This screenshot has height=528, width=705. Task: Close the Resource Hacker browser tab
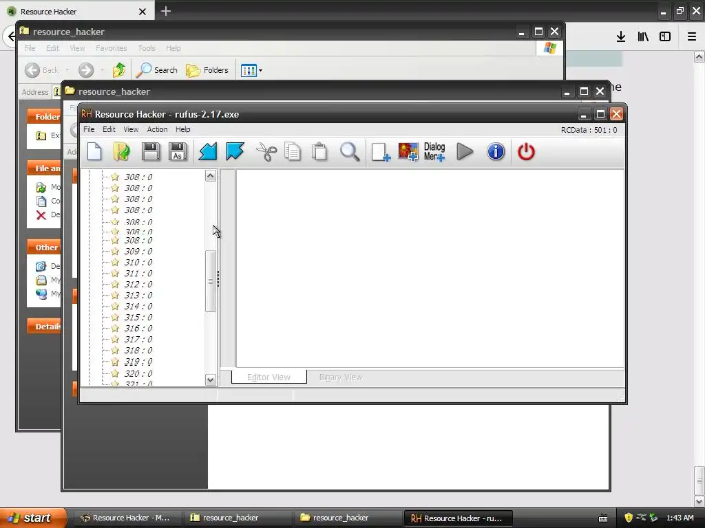pyautogui.click(x=142, y=12)
